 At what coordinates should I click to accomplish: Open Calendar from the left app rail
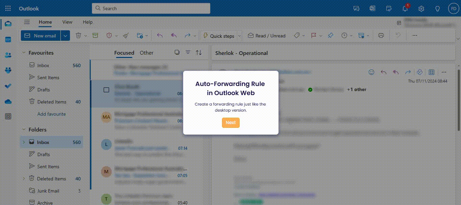(x=8, y=39)
